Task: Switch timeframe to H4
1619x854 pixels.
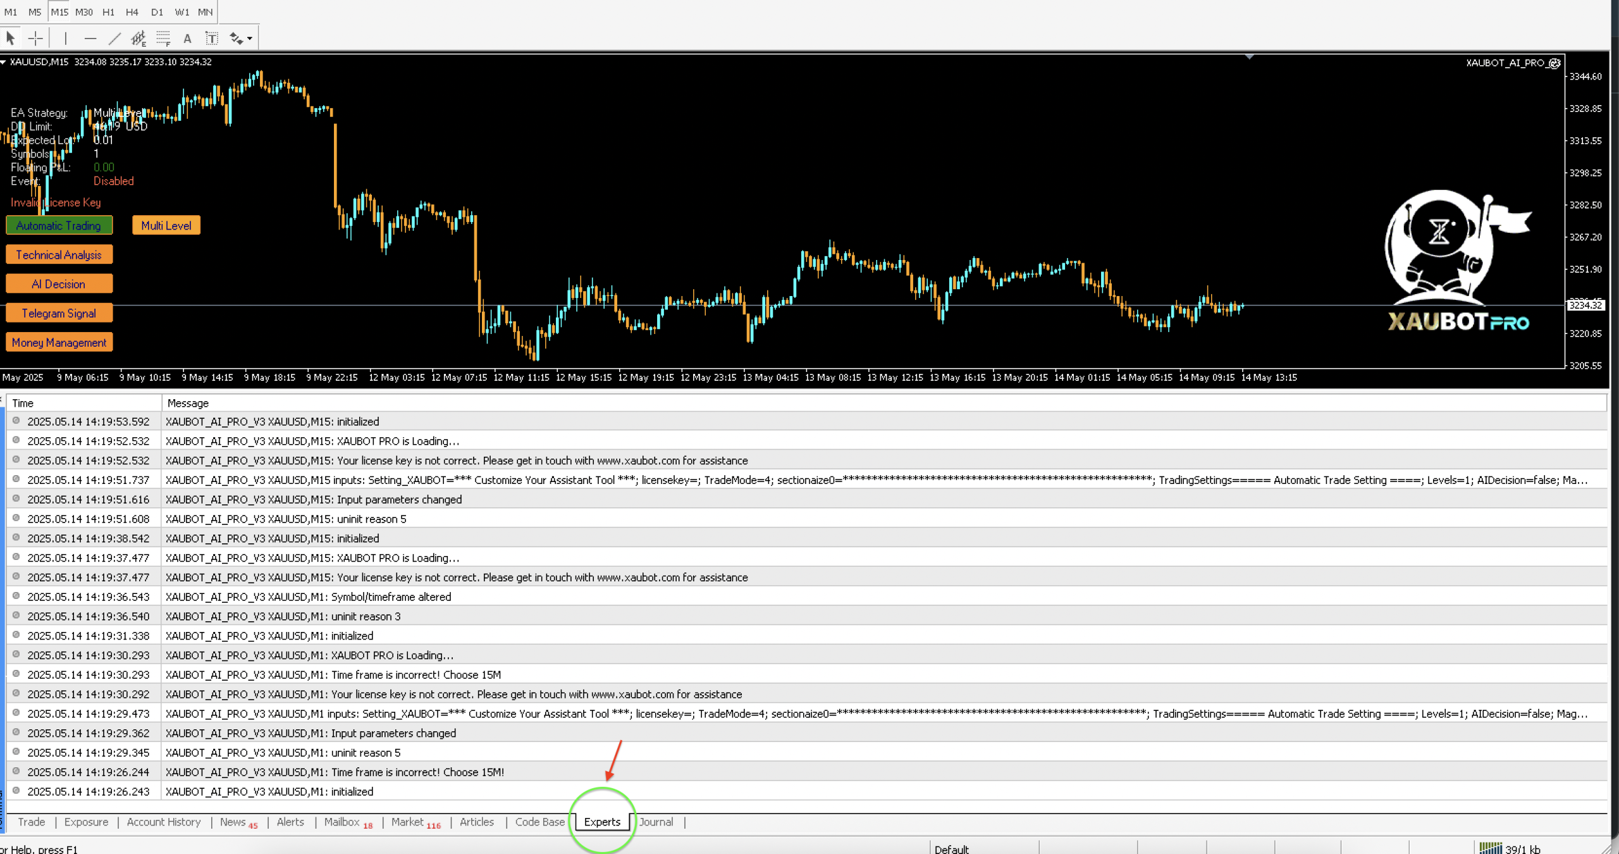Action: point(132,12)
